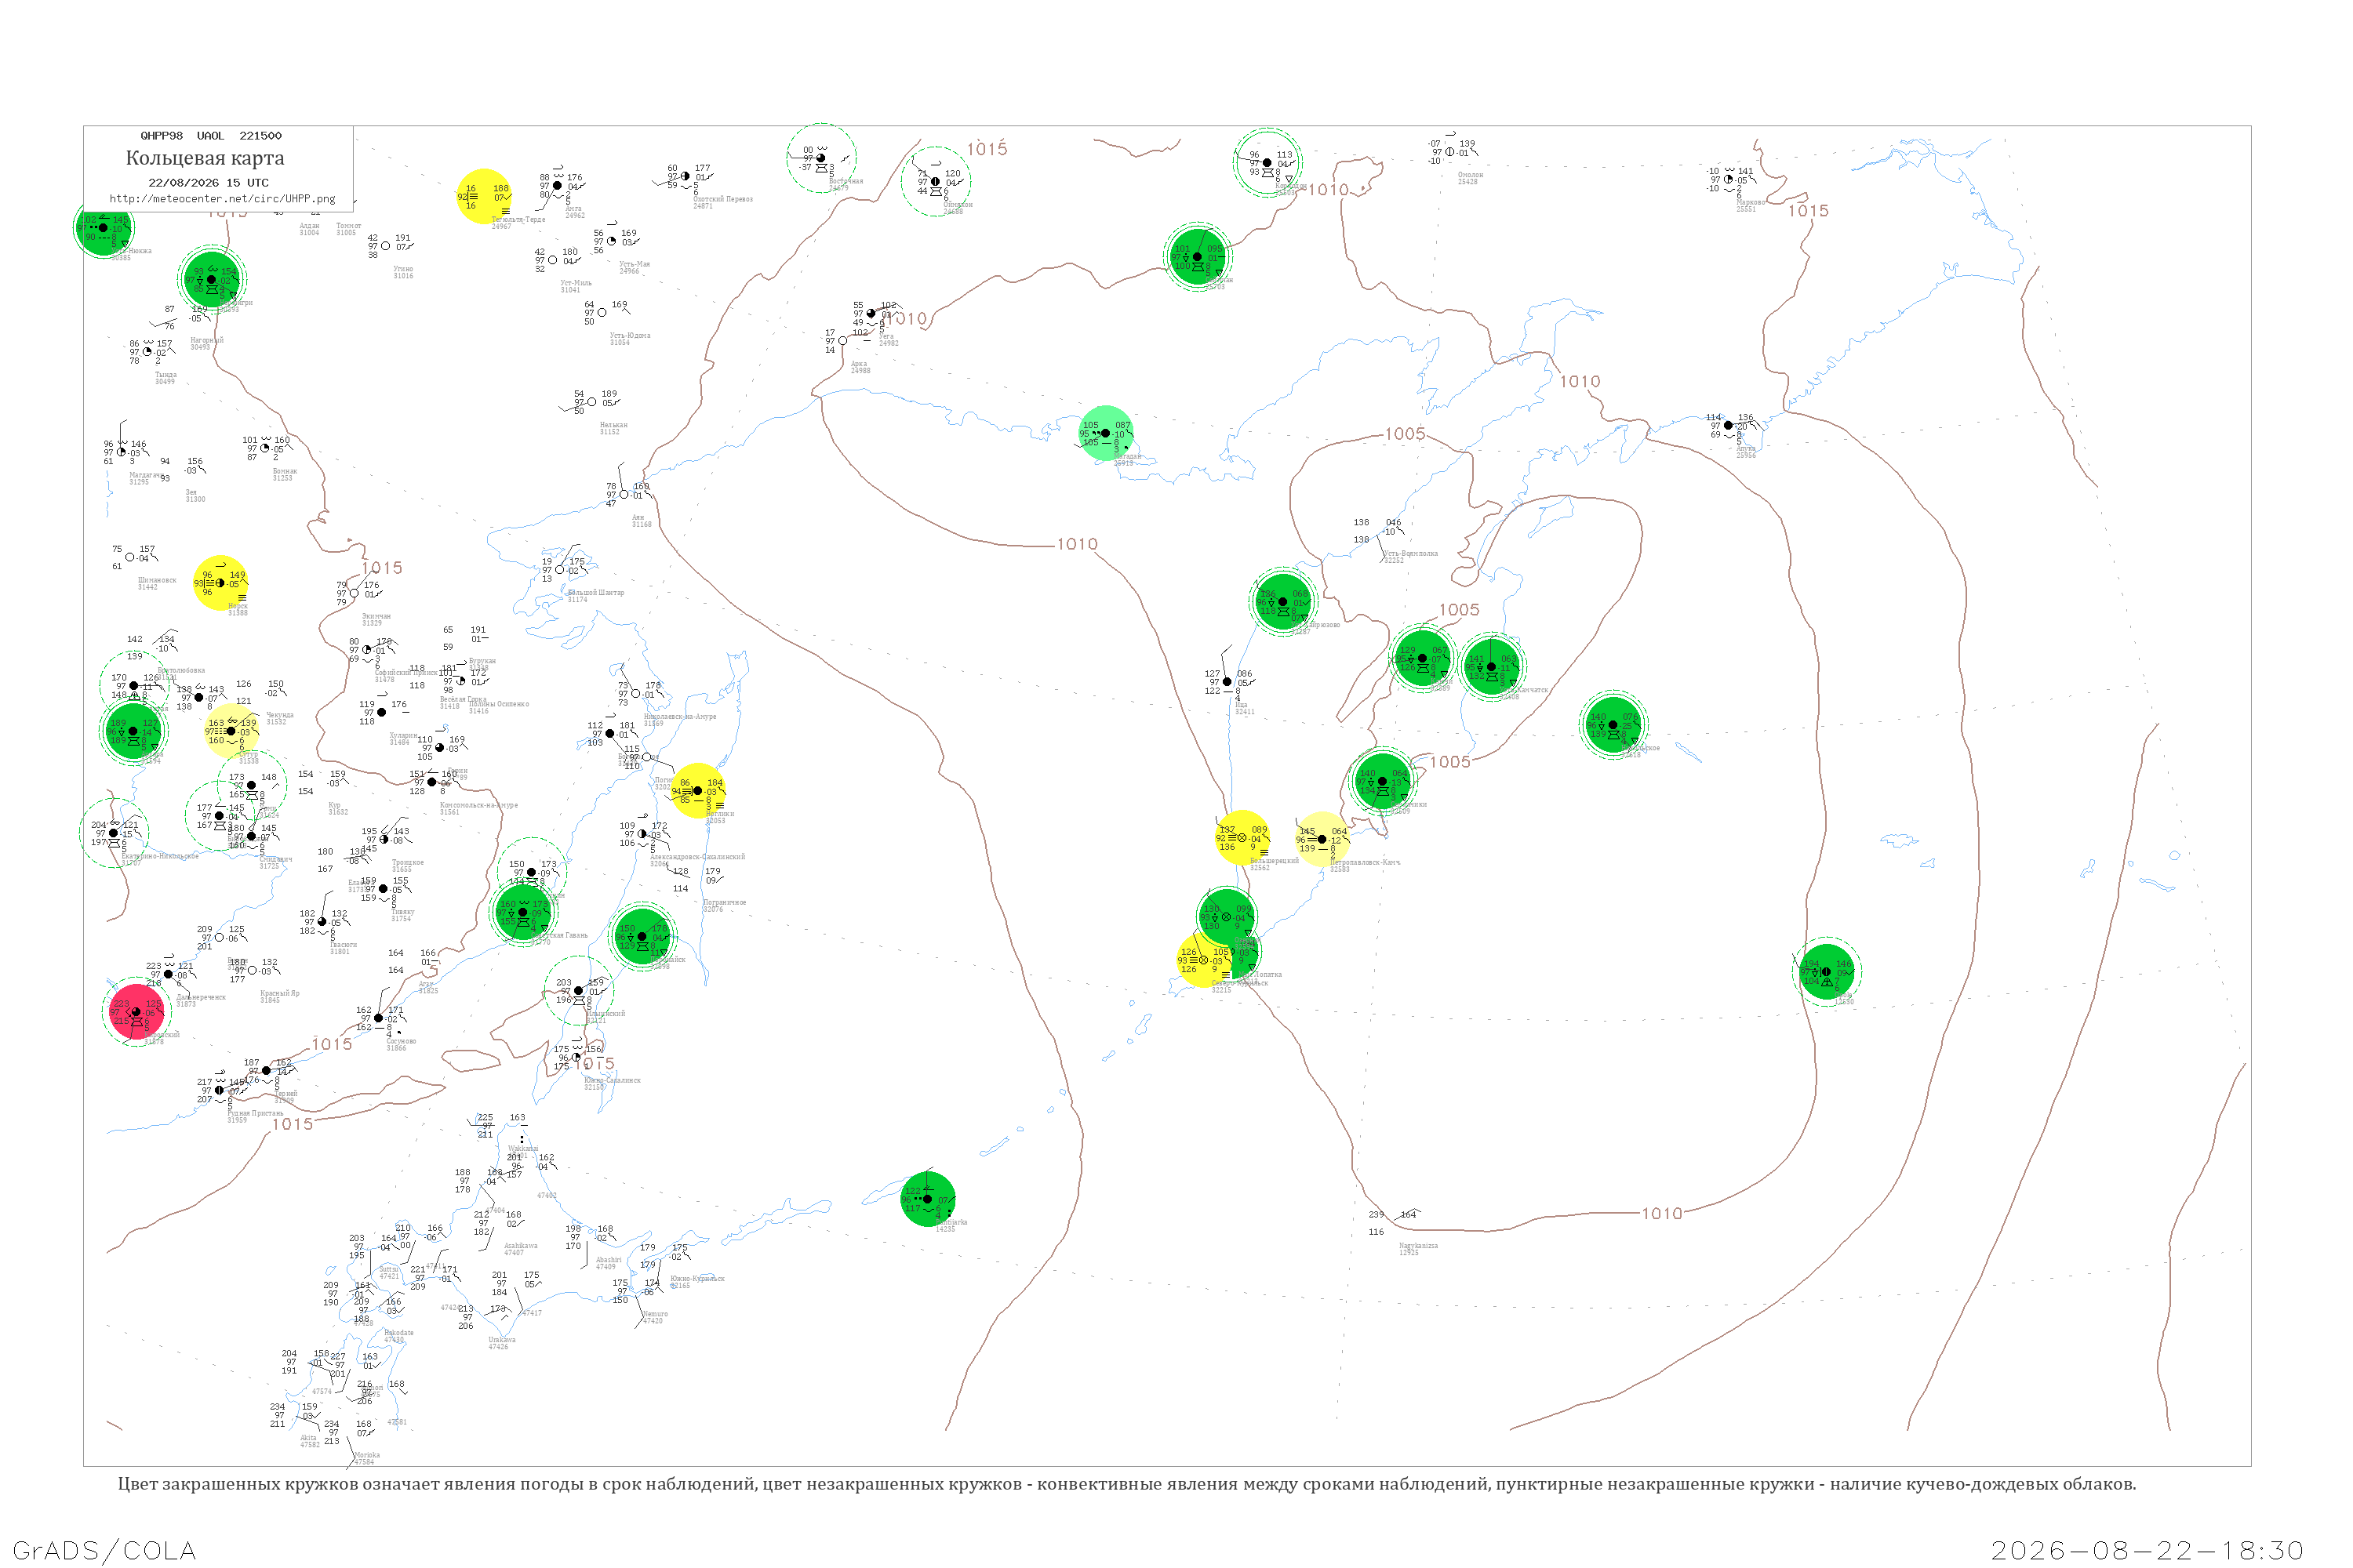Click the yellow Северо-Курильск station circle
This screenshot has height=1568, width=2353.
(1203, 960)
